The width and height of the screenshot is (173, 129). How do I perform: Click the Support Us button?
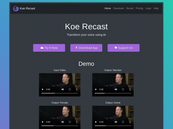coord(123,48)
